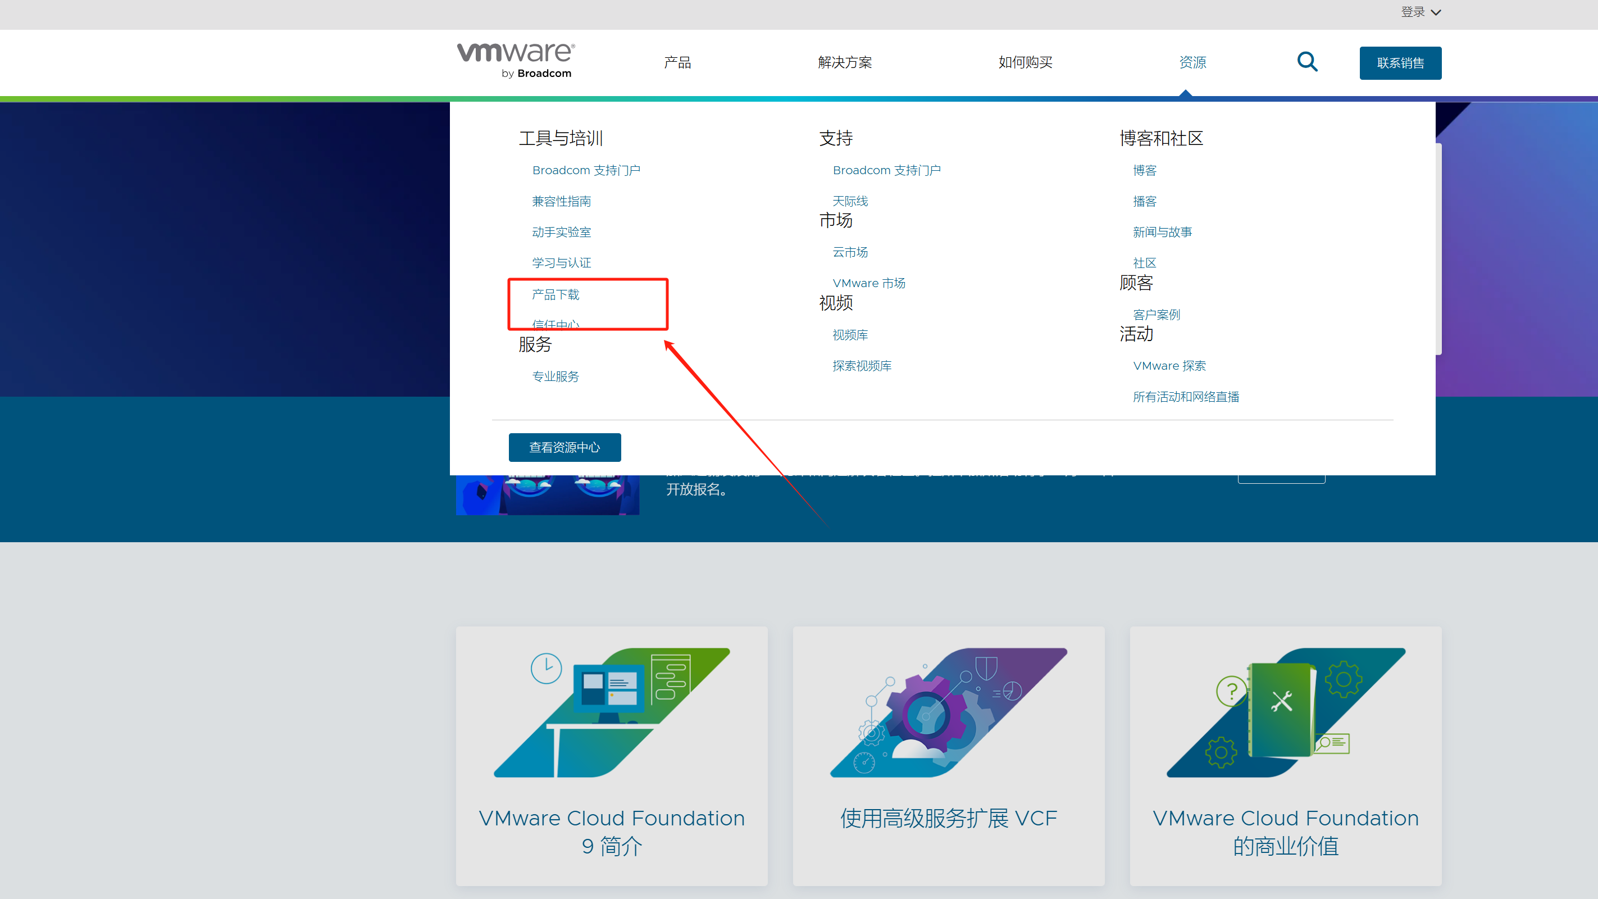Open the 新闻与故事 link
This screenshot has width=1598, height=899.
click(x=1163, y=232)
